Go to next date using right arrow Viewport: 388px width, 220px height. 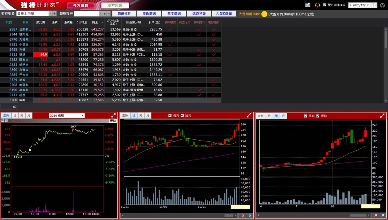[x=375, y=5]
